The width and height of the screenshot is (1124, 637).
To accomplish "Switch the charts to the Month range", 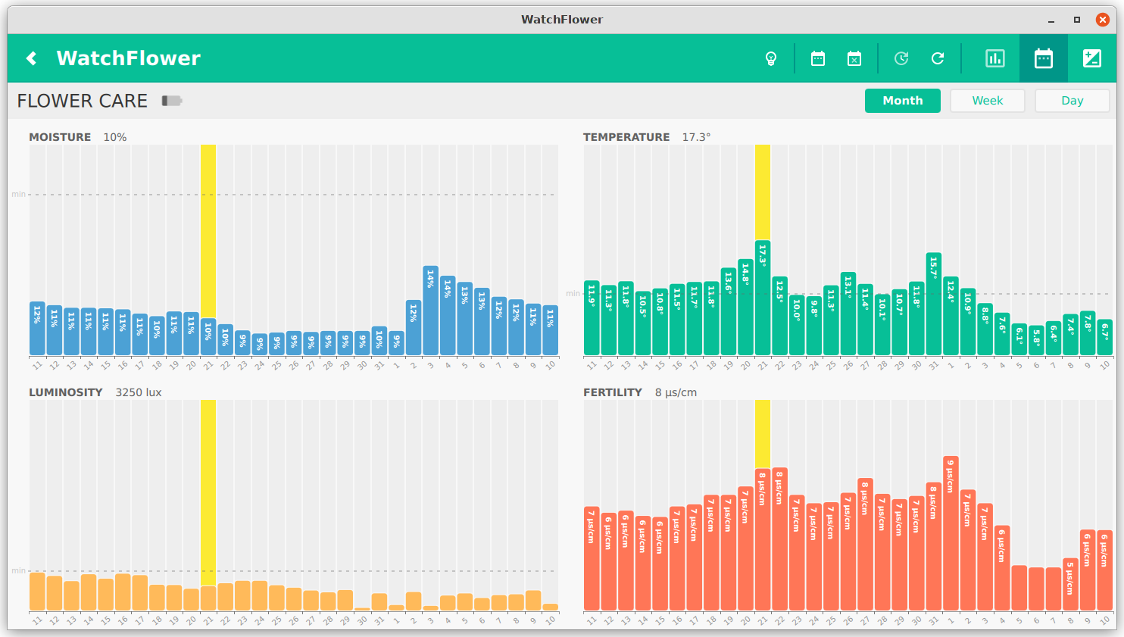I will coord(903,101).
